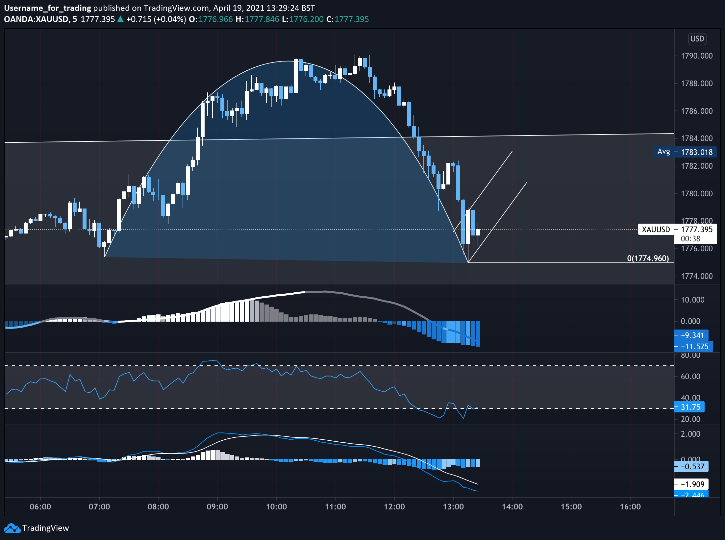
Task: Click the 10:00 time axis label
Action: point(276,507)
